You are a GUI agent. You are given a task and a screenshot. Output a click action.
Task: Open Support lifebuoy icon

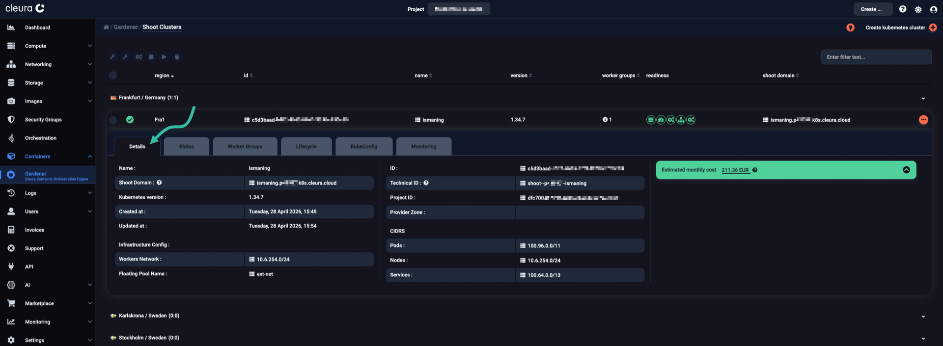[11, 248]
